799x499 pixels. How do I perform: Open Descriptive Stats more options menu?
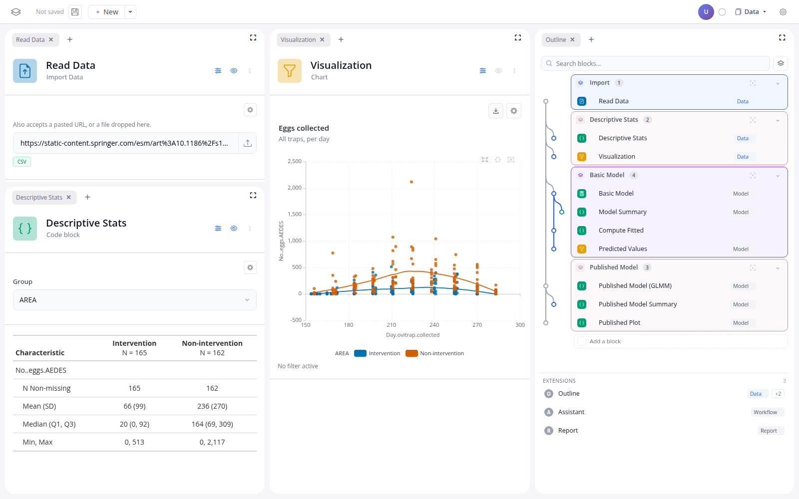(x=250, y=229)
